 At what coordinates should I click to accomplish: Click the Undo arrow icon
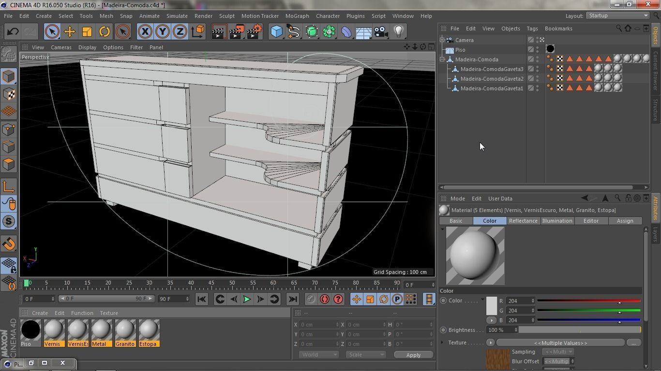(x=13, y=32)
